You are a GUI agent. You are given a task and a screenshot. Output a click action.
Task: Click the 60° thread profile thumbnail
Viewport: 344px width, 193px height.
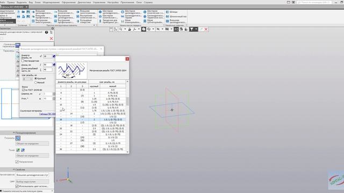[71, 70]
